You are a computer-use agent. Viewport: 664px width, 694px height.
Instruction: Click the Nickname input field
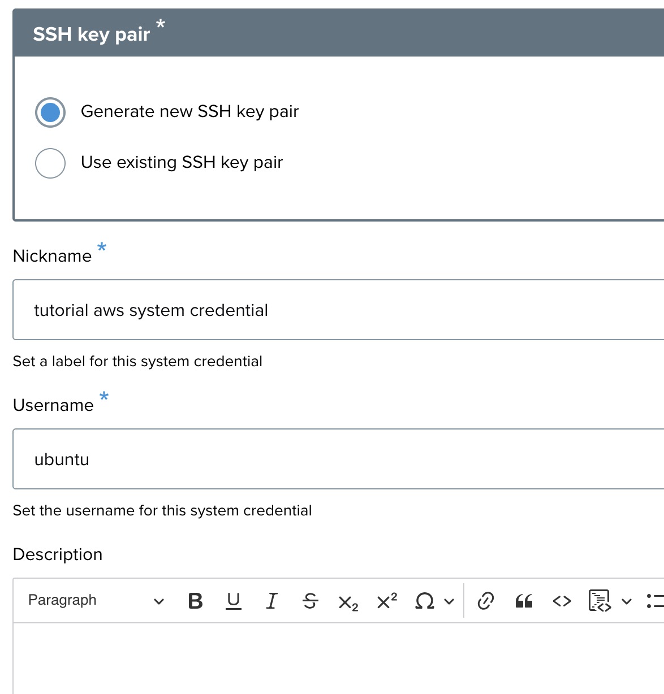pyautogui.click(x=338, y=310)
